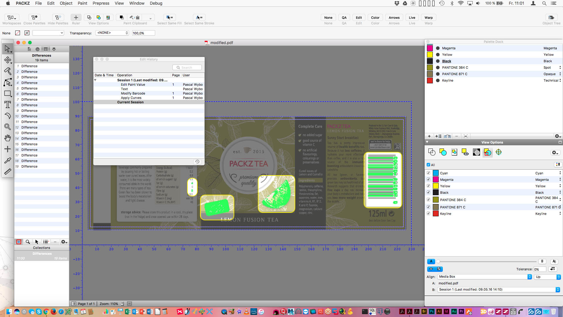Click the crosshair registration icon in View Options
563x317 pixels.
[x=498, y=152]
